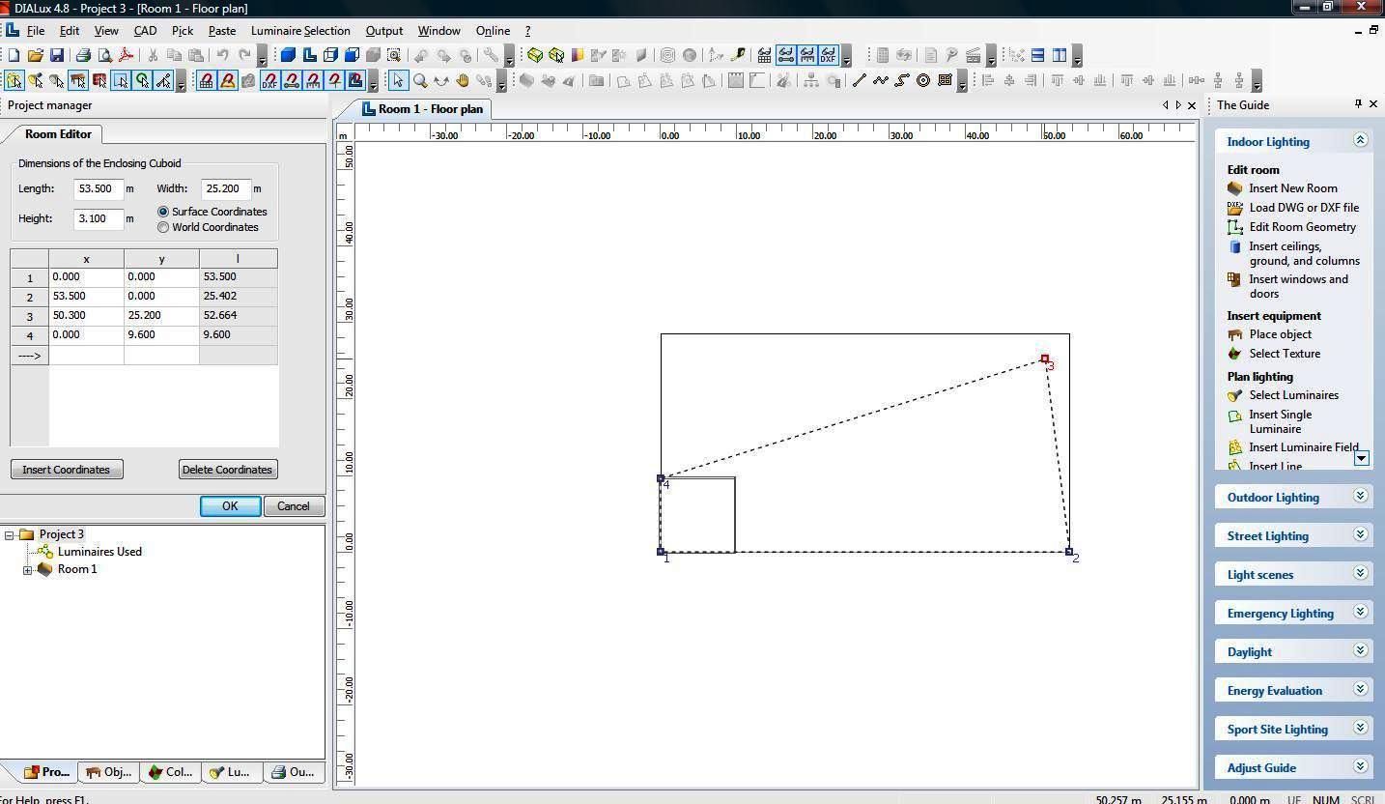The height and width of the screenshot is (804, 1385).
Task: Create a new project with the New icon
Action: click(x=14, y=55)
